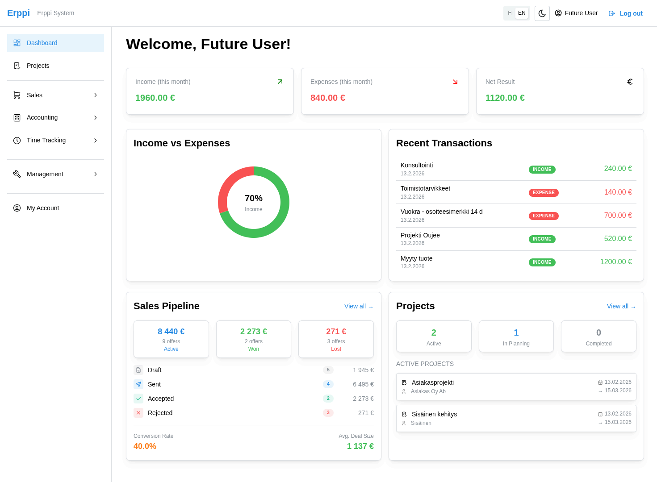Click the Dashboard grid icon in sidebar

[17, 43]
